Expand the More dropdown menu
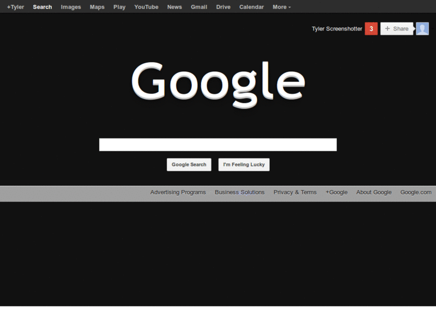This screenshot has width=436, height=312. [281, 7]
